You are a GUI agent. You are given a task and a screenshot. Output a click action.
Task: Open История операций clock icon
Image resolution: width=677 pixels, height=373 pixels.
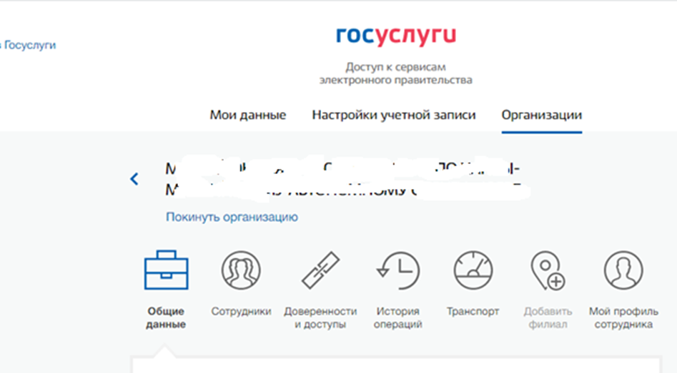coord(397,270)
